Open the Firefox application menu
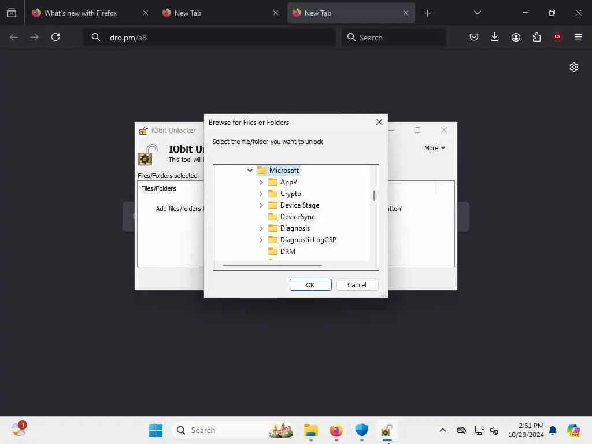592x444 pixels. pos(578,37)
